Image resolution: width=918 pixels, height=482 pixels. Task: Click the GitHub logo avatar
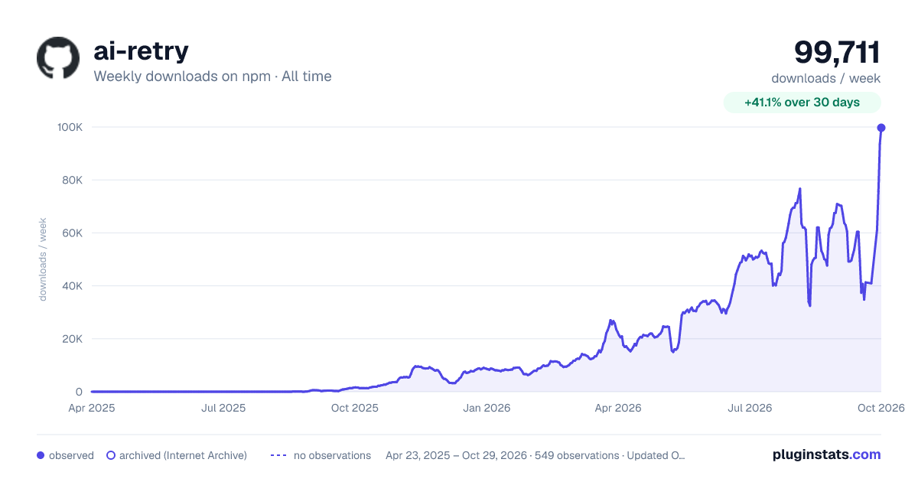58,58
